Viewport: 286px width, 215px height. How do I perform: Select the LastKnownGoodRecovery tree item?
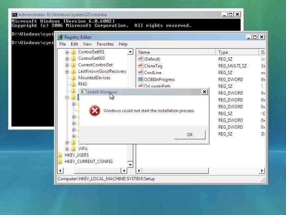coord(102,71)
